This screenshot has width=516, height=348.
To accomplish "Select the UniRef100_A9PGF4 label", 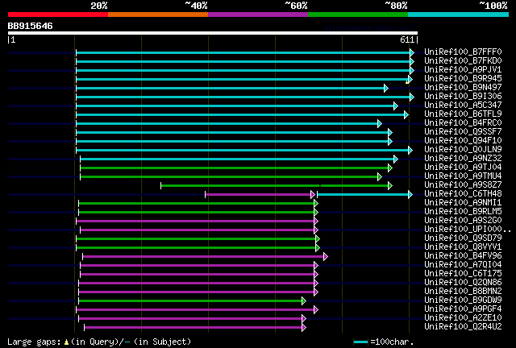I will (463, 309).
